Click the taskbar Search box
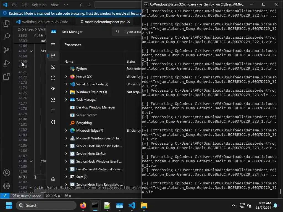 pyautogui.click(x=46, y=205)
